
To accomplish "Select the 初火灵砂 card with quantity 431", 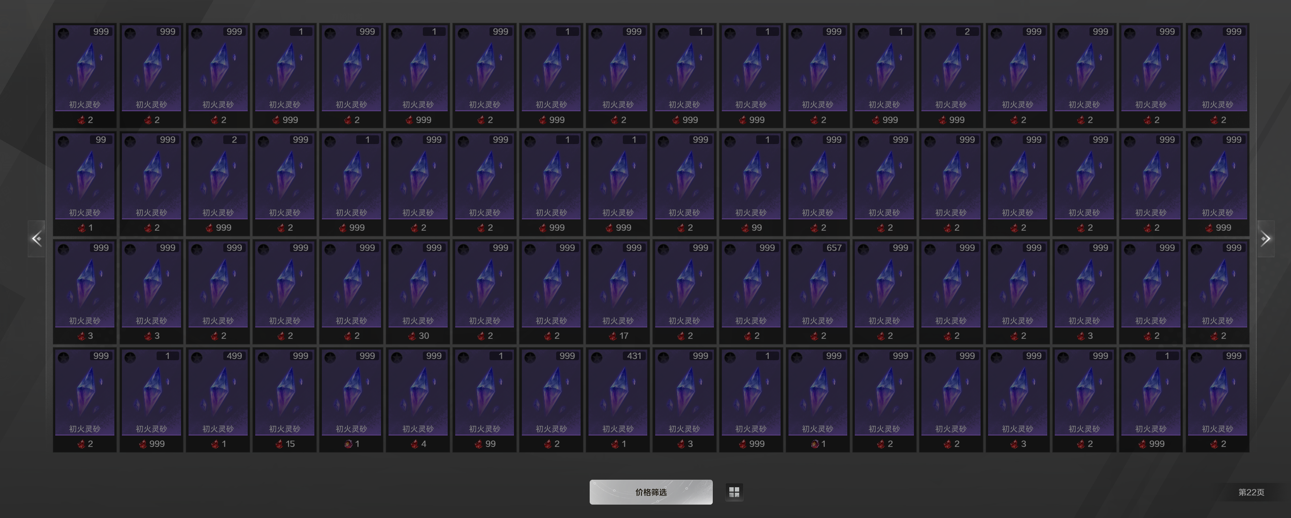I will (x=617, y=400).
